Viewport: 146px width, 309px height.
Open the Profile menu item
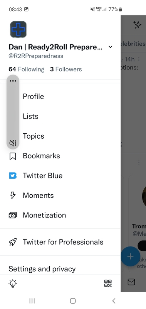click(34, 97)
